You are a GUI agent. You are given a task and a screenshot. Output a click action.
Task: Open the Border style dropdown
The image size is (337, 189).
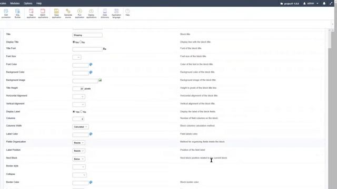tap(79, 167)
